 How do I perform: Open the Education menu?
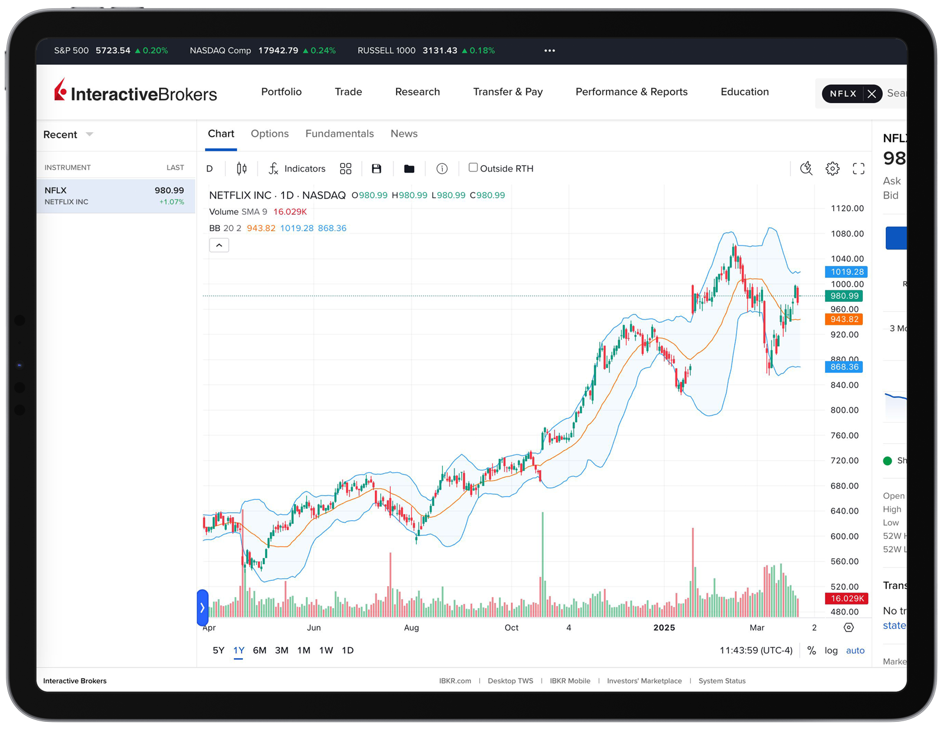pos(744,92)
